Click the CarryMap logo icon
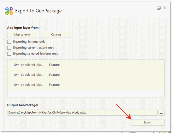Image resolution: width=172 pixels, height=133 pixels. click(x=9, y=11)
